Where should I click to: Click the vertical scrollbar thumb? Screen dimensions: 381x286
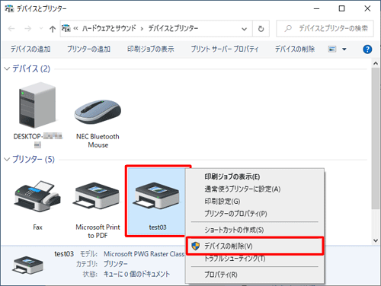pyautogui.click(x=376, y=138)
